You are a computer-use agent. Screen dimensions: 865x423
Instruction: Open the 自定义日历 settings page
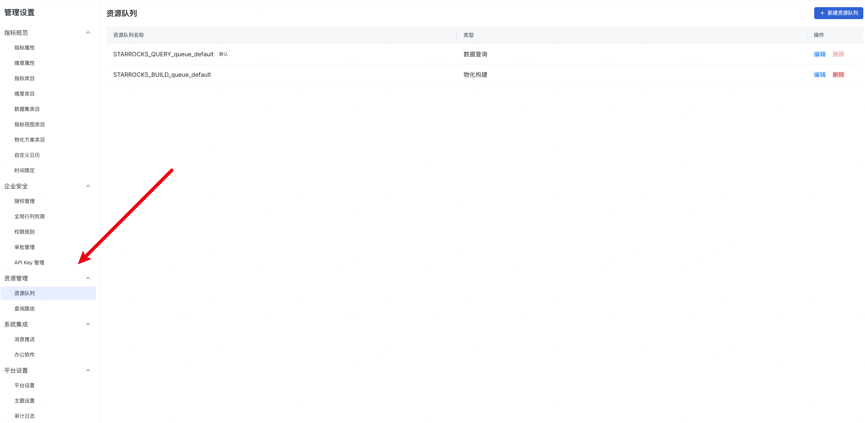coord(27,155)
